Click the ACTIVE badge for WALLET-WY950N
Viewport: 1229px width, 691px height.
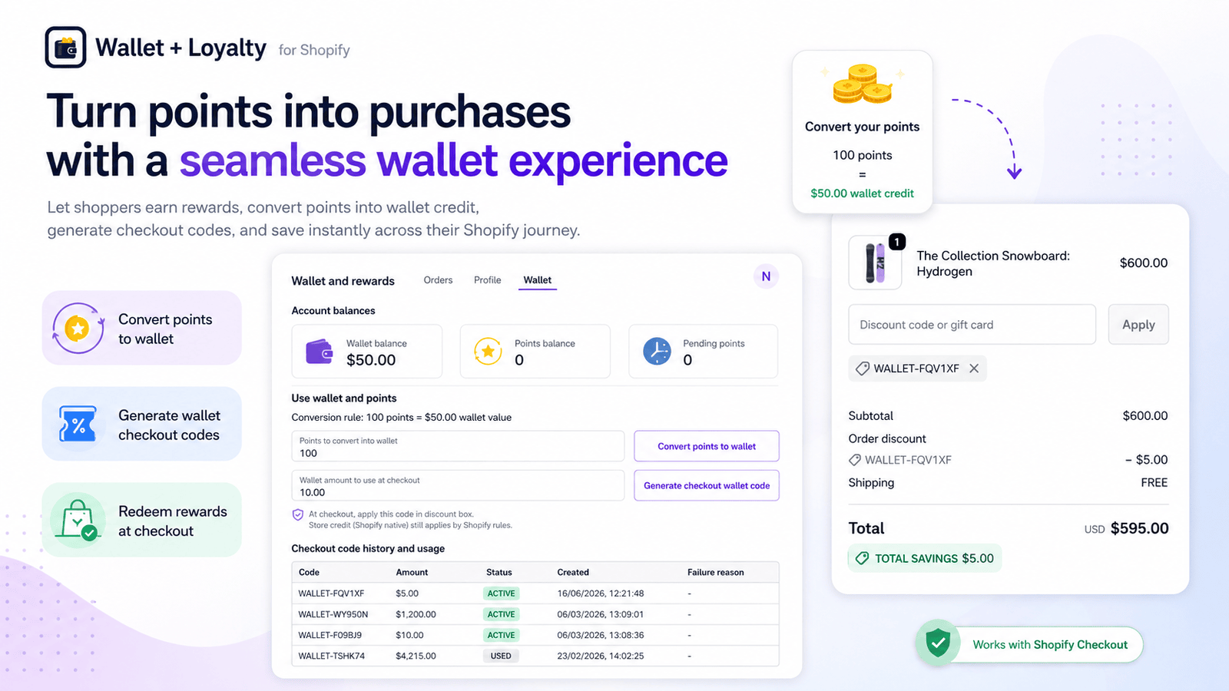(502, 614)
